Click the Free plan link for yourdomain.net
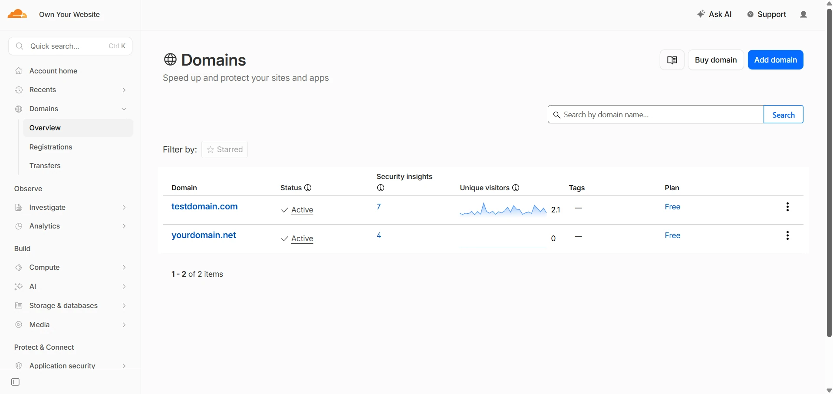The height and width of the screenshot is (394, 833). 672,235
